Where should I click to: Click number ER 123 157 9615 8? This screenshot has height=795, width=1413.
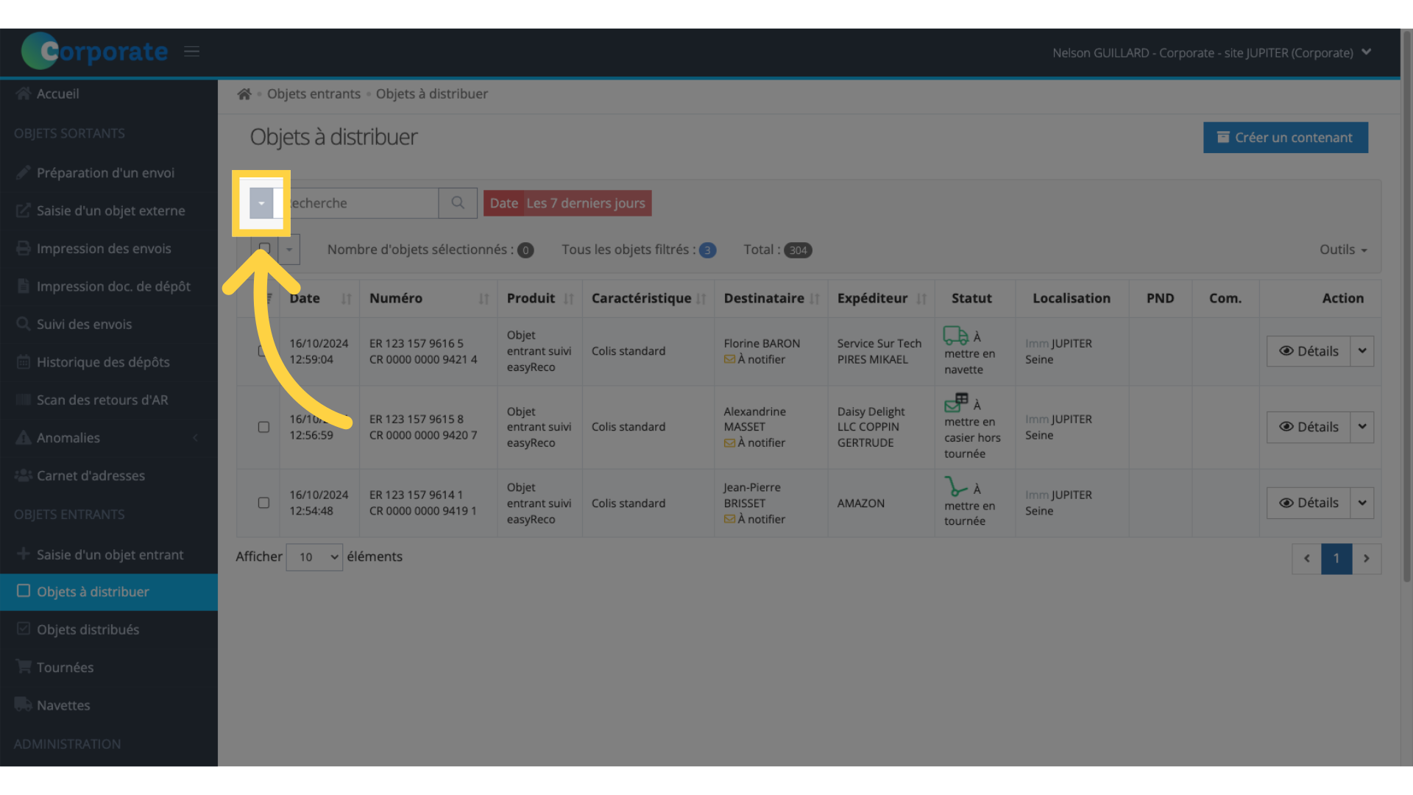417,420
